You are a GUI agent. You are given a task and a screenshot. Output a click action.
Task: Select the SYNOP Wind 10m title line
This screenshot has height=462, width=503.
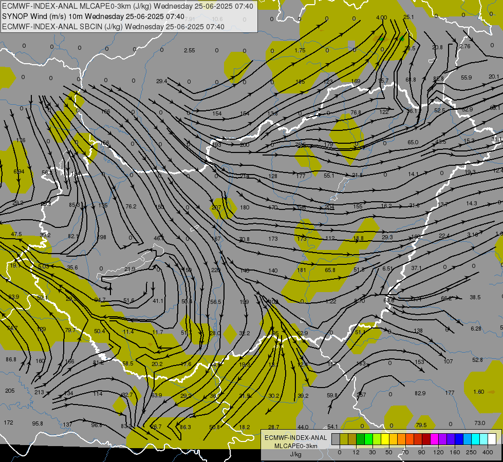[93, 16]
